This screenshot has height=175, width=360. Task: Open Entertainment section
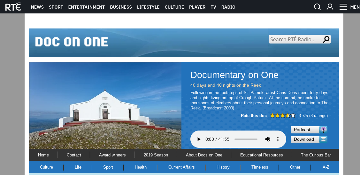tap(87, 7)
